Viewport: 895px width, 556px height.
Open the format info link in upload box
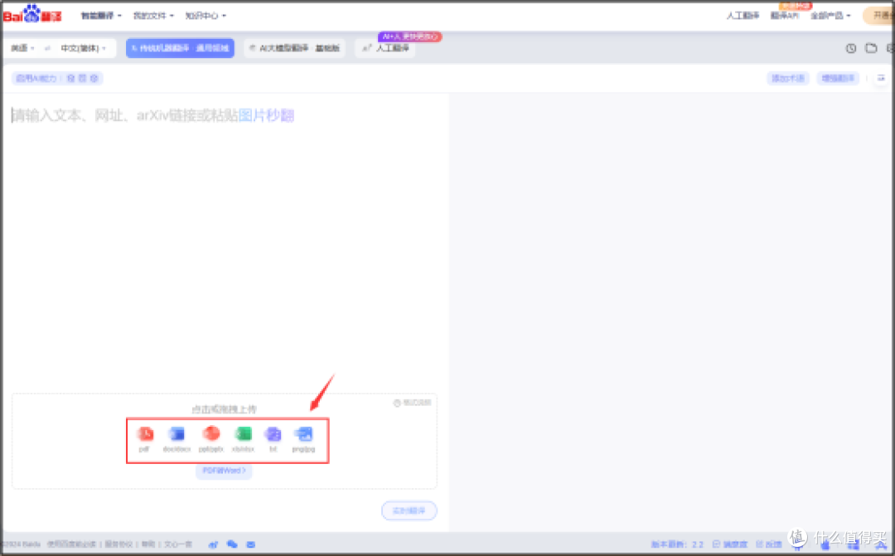412,403
